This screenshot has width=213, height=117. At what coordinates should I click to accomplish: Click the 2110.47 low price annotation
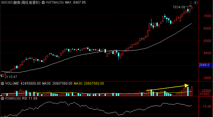(x=11, y=77)
